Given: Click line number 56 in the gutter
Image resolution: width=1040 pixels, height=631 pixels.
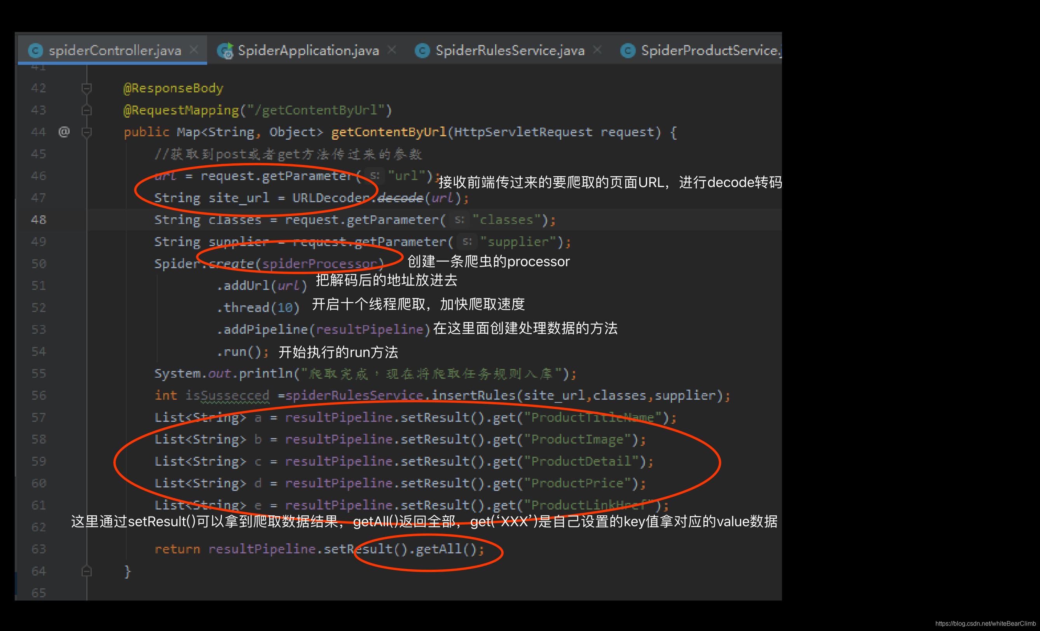Looking at the screenshot, I should pos(38,395).
